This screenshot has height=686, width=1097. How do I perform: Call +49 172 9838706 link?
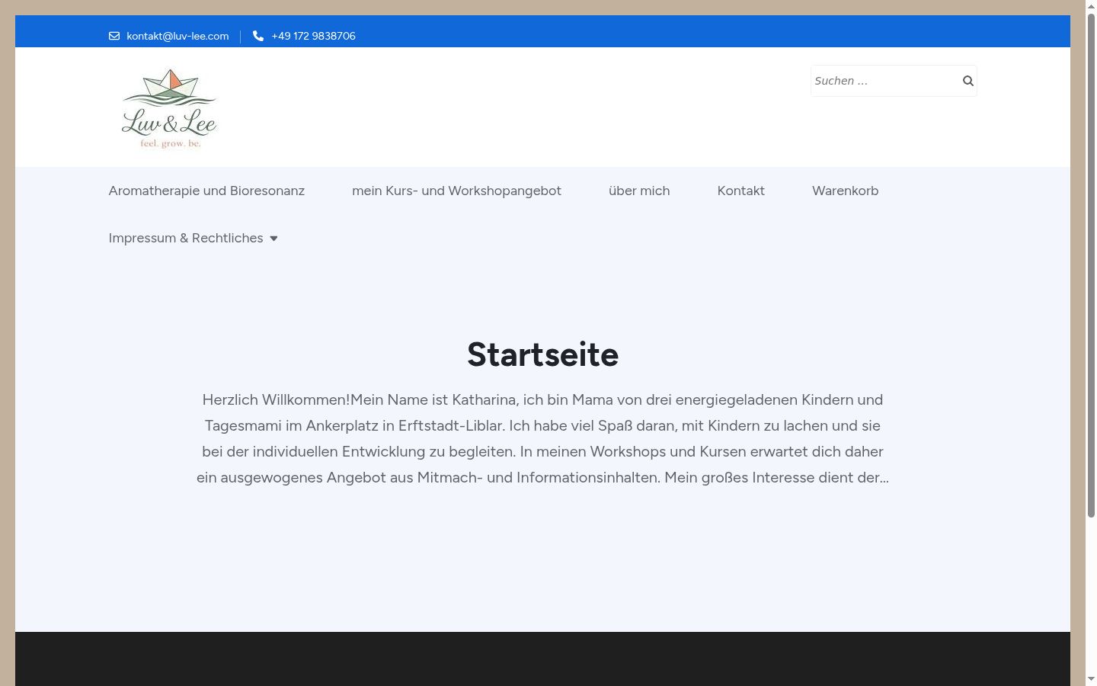click(x=313, y=36)
